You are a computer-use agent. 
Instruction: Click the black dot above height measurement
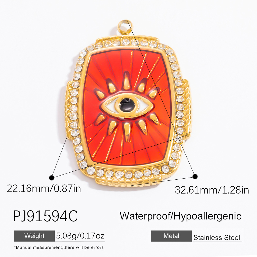(x=195, y=177)
